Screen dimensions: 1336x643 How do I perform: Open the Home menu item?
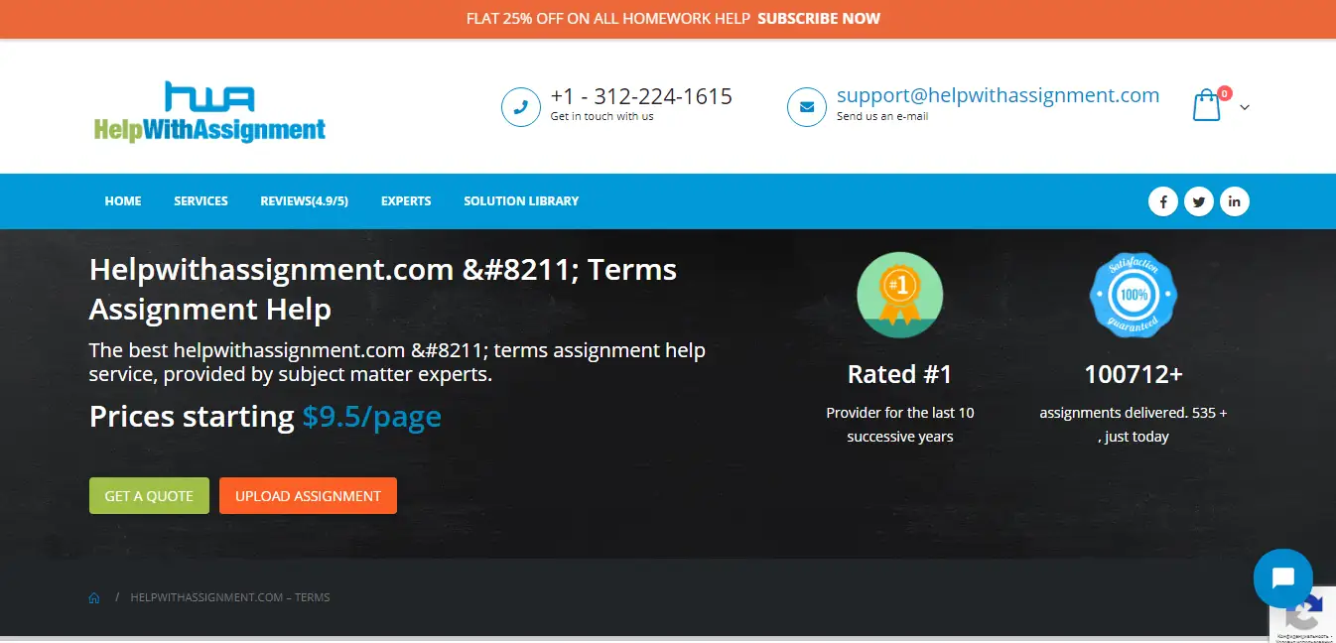[x=123, y=201]
